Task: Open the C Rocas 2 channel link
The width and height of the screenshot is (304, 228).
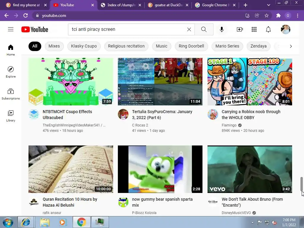Action: 140,125
